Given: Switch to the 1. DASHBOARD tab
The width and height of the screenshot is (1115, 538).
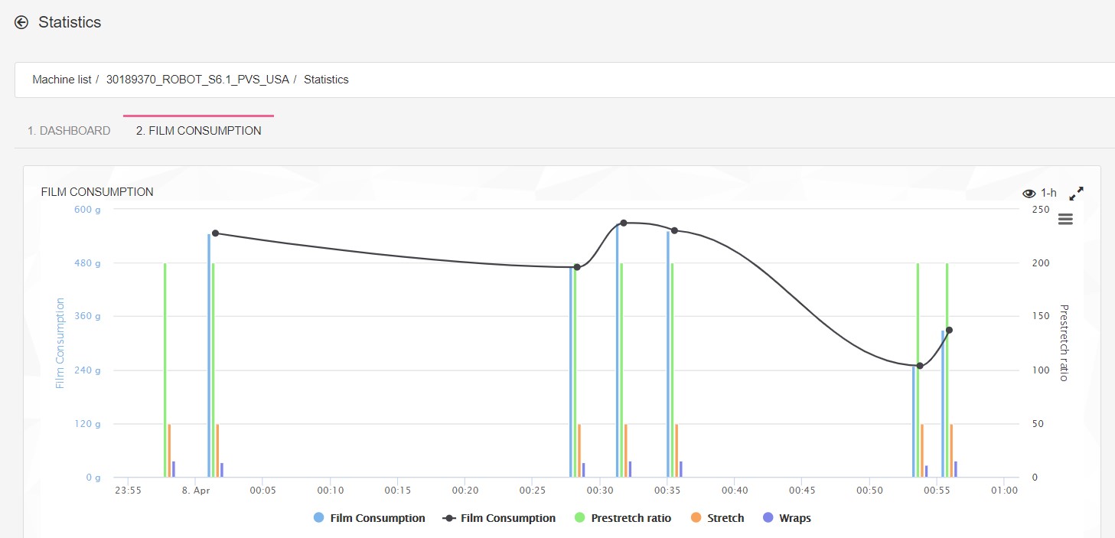Looking at the screenshot, I should click(69, 131).
